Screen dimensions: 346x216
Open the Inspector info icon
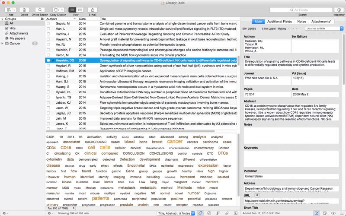click(339, 10)
